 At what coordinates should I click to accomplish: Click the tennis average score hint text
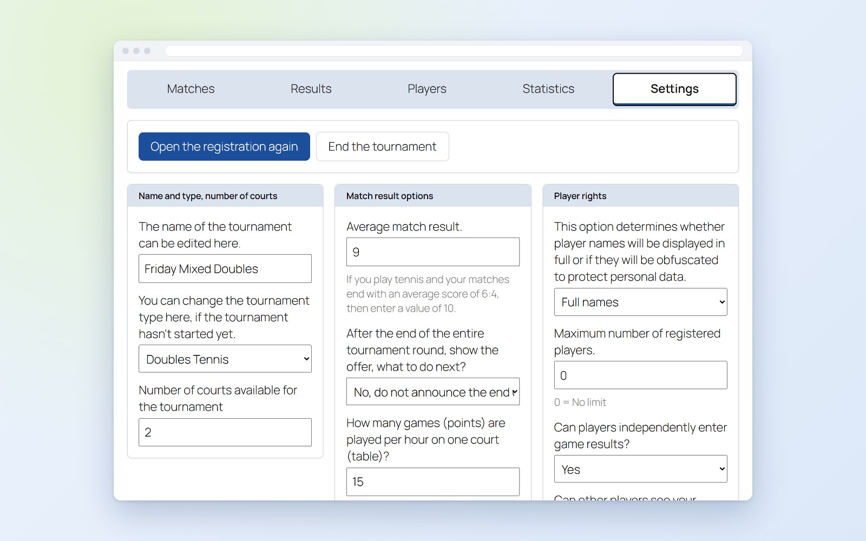point(428,294)
